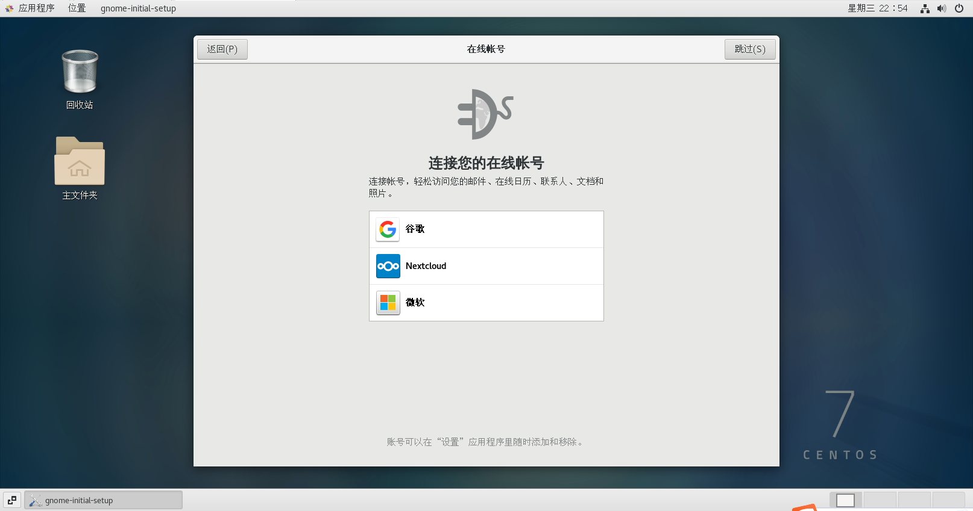Image resolution: width=973 pixels, height=511 pixels.
Task: Select the Nextcloud account row
Action: pyautogui.click(x=486, y=266)
